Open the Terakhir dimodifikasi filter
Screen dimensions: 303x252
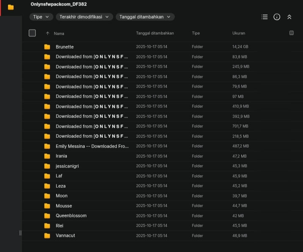[x=84, y=17]
